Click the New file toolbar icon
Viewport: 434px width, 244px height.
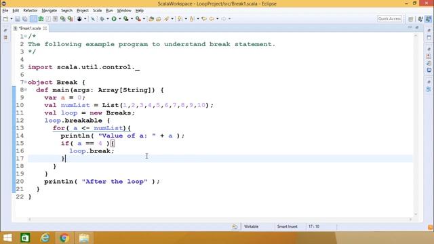(x=6, y=19)
